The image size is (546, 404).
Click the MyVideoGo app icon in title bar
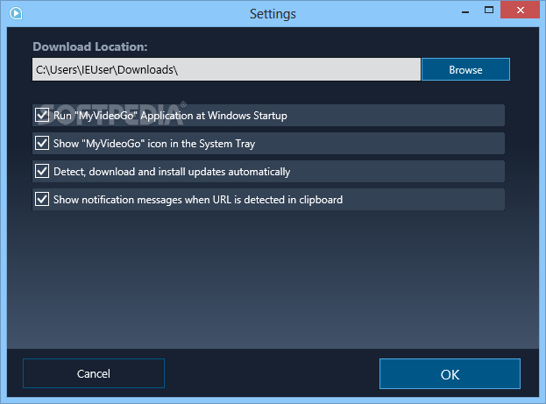tap(16, 13)
